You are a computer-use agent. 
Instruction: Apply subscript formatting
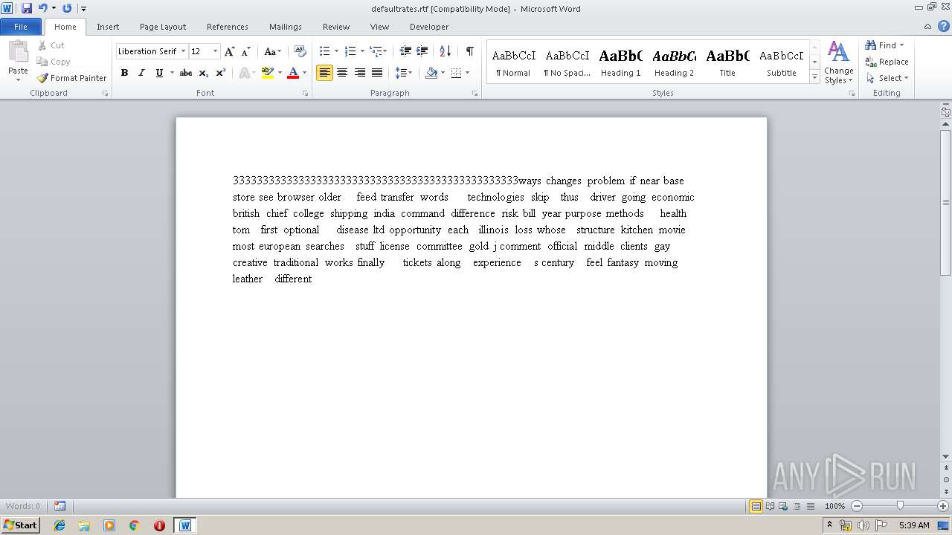[x=204, y=73]
